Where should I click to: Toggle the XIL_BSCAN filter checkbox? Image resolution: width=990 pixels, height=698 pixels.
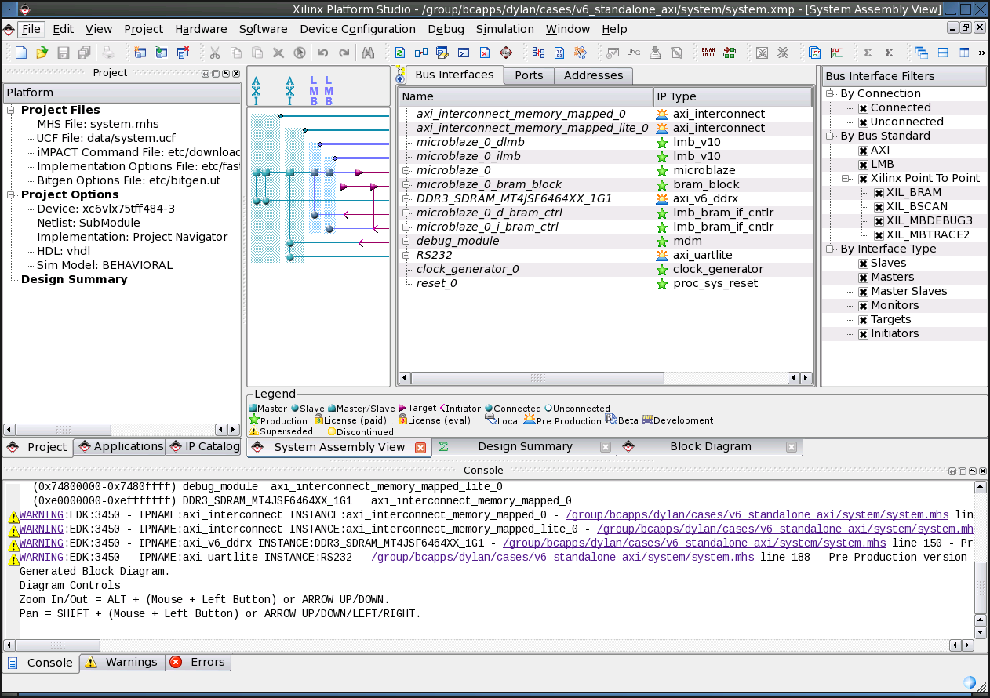pyautogui.click(x=879, y=206)
